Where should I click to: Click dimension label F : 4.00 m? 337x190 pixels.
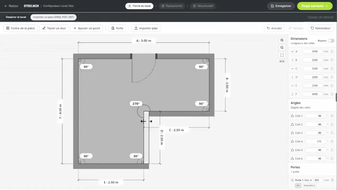[x=60, y=111]
